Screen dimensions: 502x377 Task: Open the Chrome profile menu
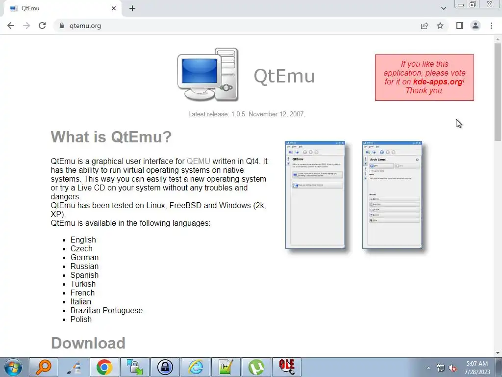coord(476,26)
